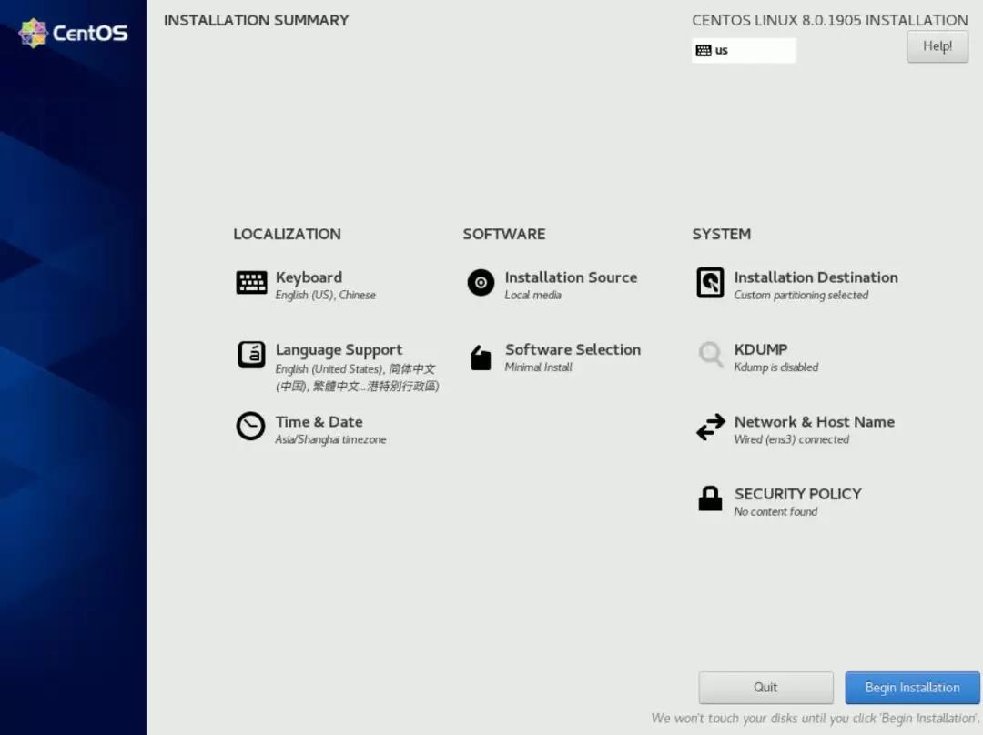
Task: Click the Software Selection package icon
Action: pos(481,357)
